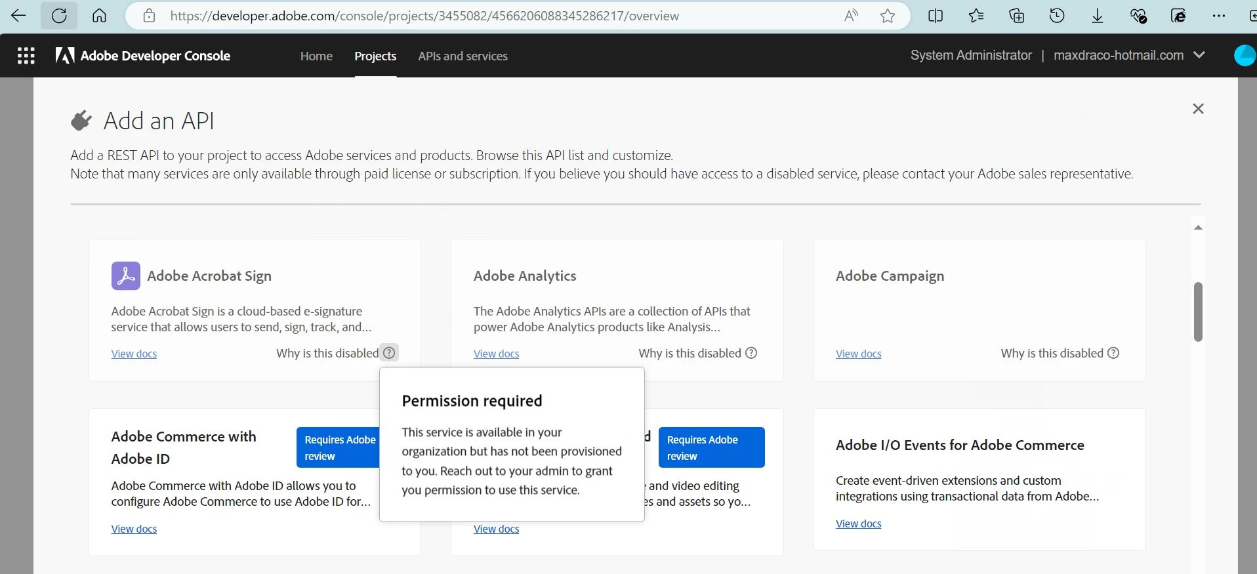
Task: Add this page to favorites star
Action: [x=888, y=16]
